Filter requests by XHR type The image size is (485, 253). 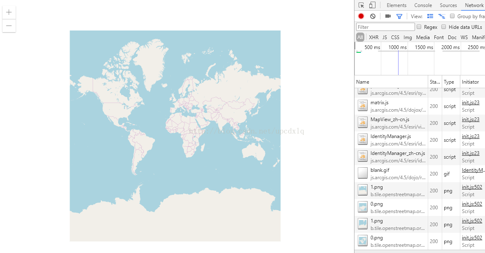(x=373, y=37)
